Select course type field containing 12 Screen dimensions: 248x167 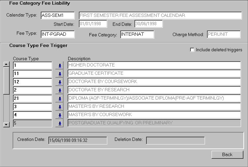coord(32,82)
